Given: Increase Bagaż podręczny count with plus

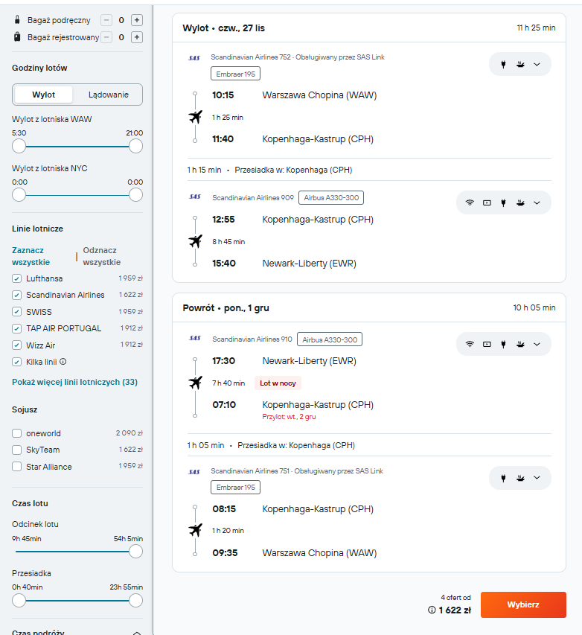Looking at the screenshot, I should (x=137, y=20).
